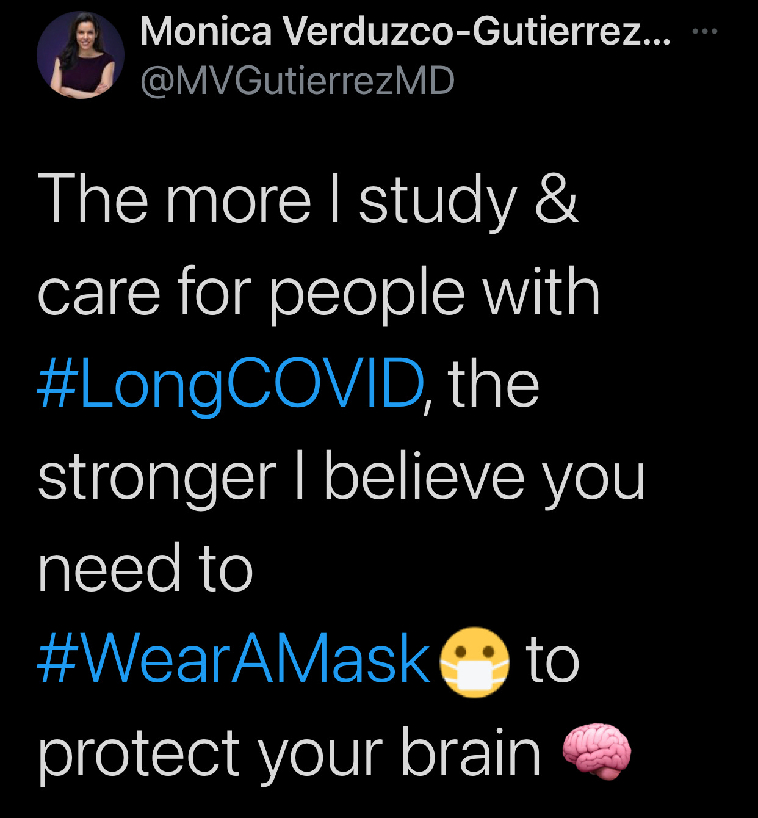Viewport: 758px width, 818px height.
Task: Click the word "more" on the first line
Action: 239,202
